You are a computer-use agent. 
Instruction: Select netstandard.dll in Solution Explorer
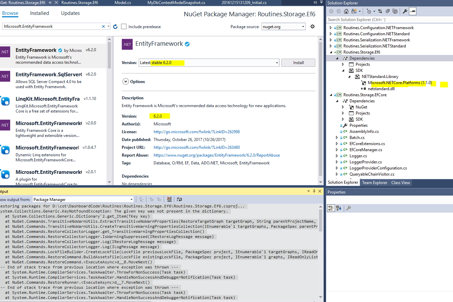pos(381,89)
